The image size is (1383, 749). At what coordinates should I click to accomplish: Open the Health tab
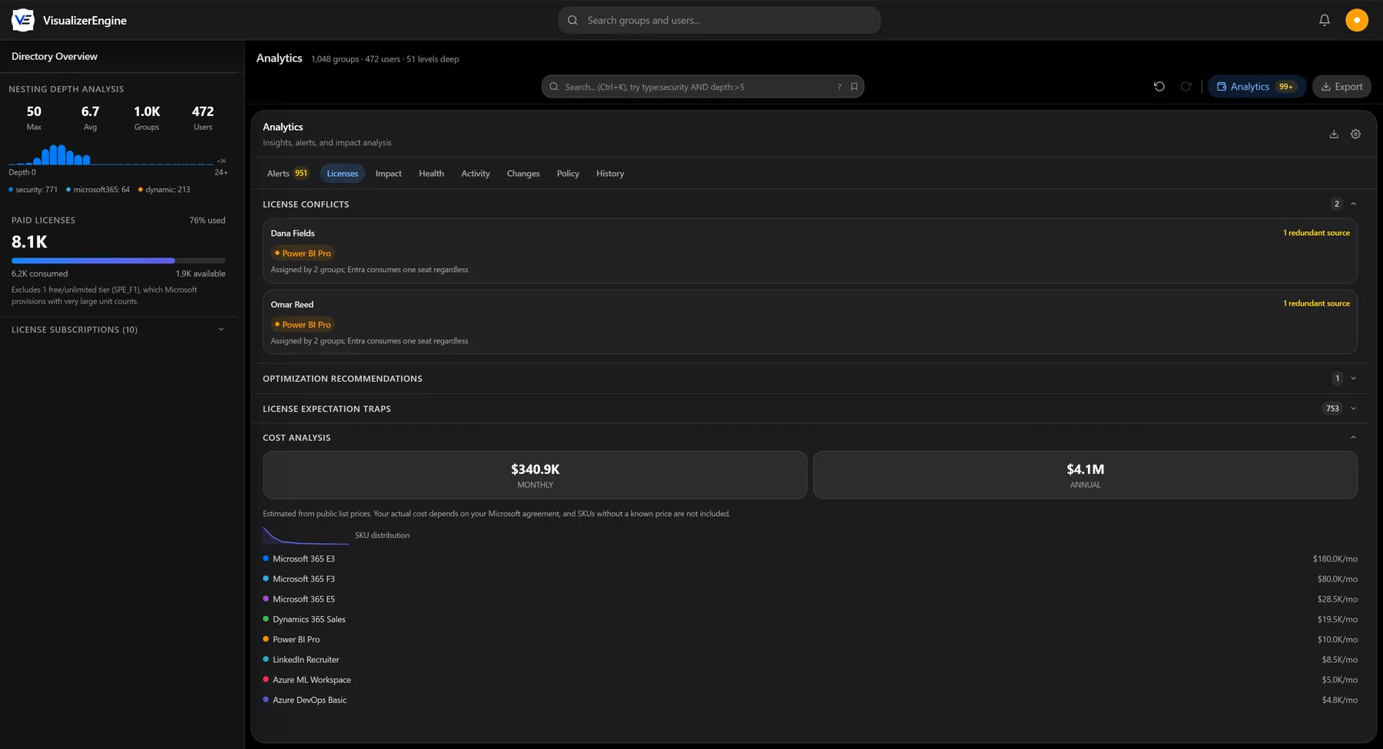[x=431, y=174]
